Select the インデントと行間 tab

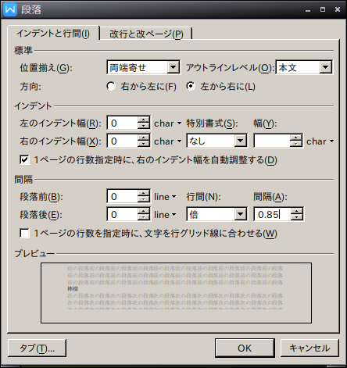[x=53, y=33]
